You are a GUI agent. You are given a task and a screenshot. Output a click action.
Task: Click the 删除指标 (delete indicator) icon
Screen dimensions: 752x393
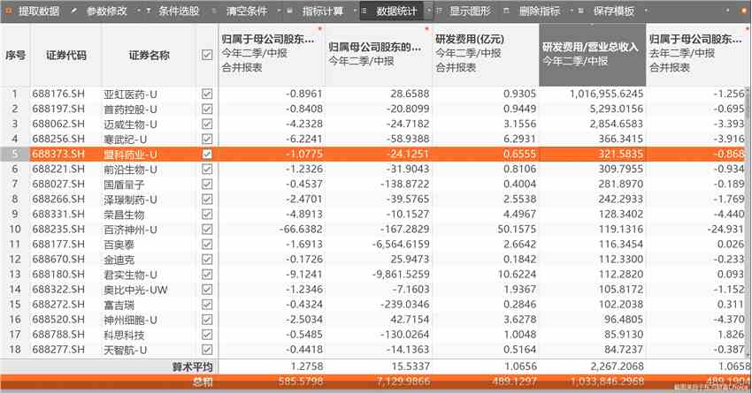point(506,11)
